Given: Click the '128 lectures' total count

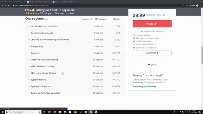Looking at the screenshot, I should pyautogui.click(x=100, y=19).
